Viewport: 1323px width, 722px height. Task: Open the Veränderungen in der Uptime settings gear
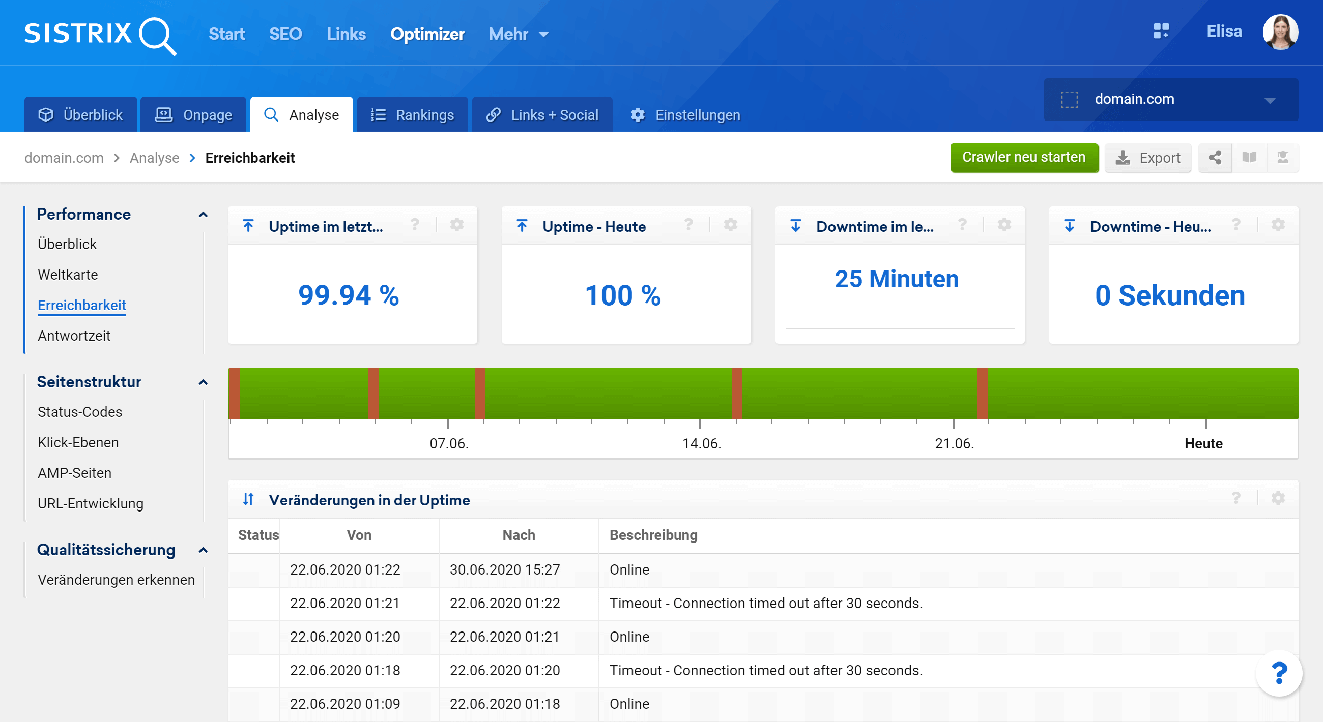click(1278, 498)
